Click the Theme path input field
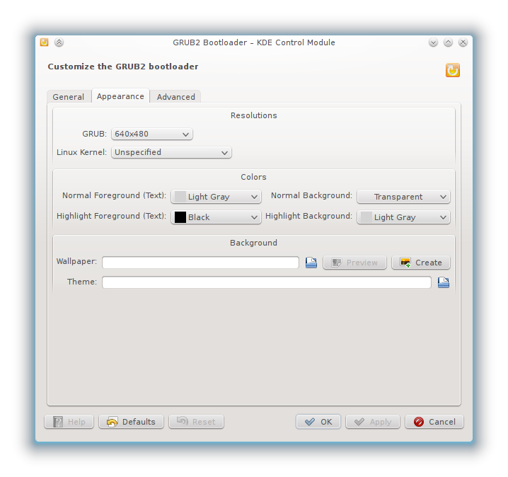Image resolution: width=508 pixels, height=477 pixels. [x=267, y=282]
